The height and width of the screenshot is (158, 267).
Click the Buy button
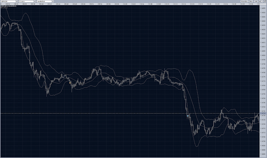tap(251, 1)
